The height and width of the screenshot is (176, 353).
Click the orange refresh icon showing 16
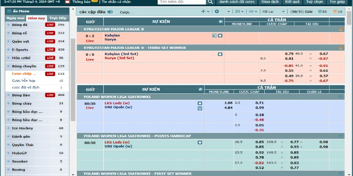(x=335, y=12)
